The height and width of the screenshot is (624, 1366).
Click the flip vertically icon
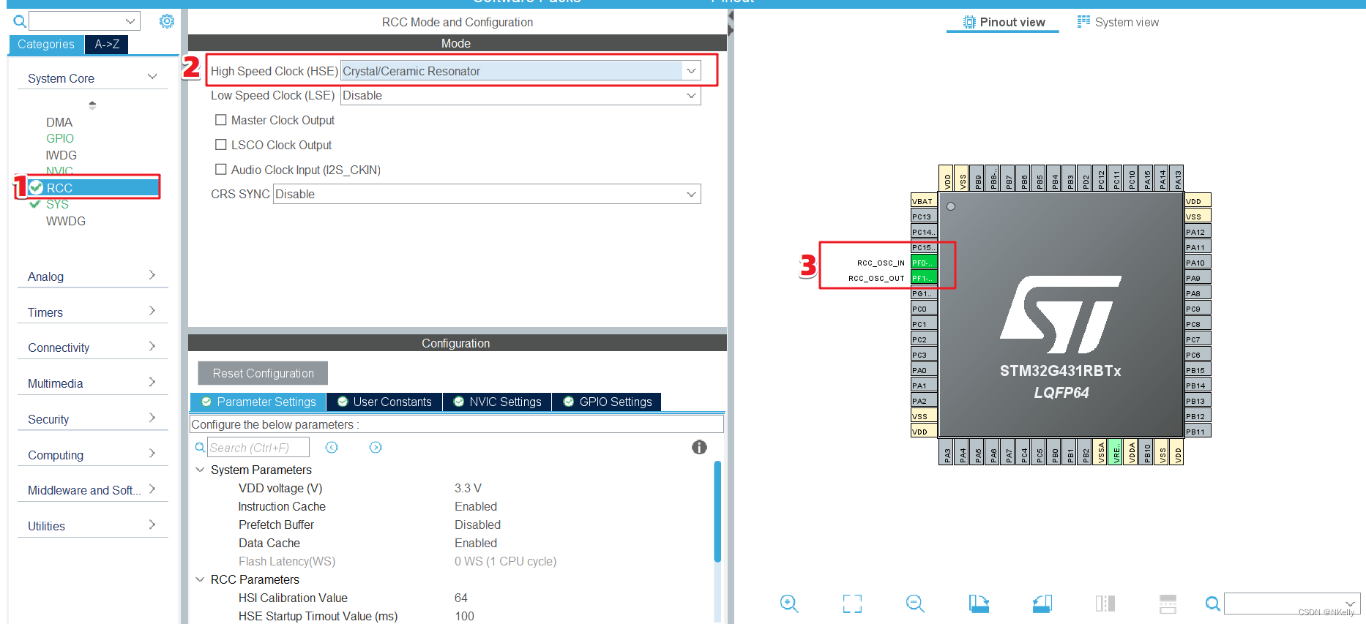pos(1168,604)
